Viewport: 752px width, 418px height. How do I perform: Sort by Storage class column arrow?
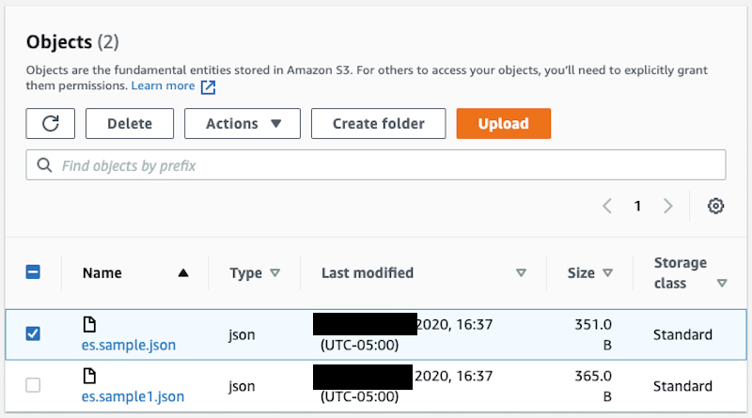click(722, 284)
